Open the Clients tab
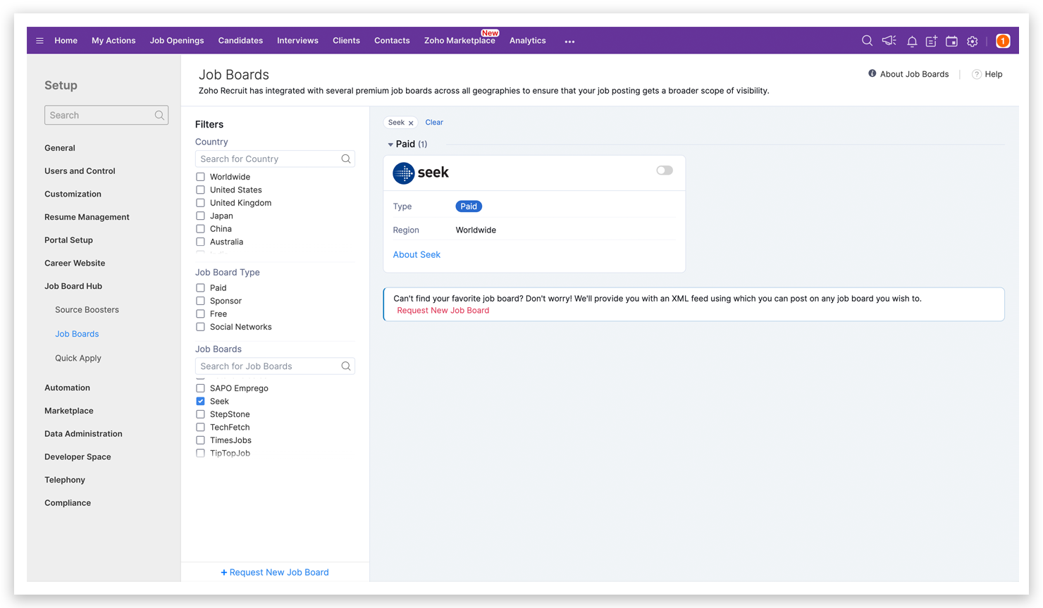 [x=346, y=41]
